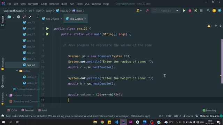
Task: Open the Refactor menu
Action: [x=54, y=4]
